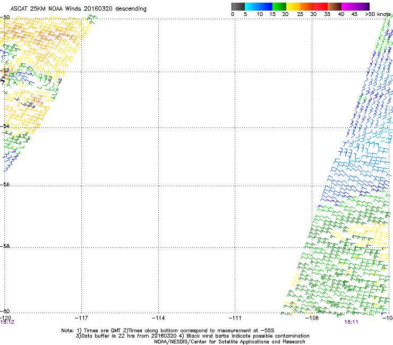Click the cyan-blue 5-15 knots legend swatch

tap(259, 6)
